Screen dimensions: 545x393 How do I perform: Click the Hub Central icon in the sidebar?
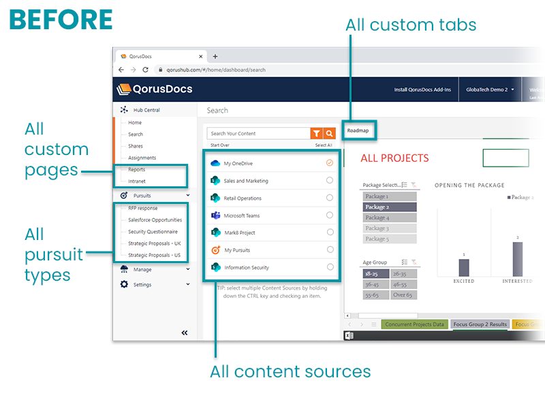click(124, 109)
